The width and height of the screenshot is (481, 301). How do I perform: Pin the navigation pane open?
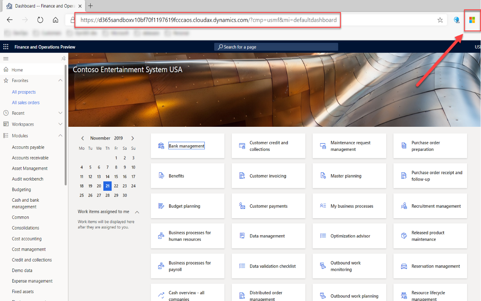[x=63, y=59]
